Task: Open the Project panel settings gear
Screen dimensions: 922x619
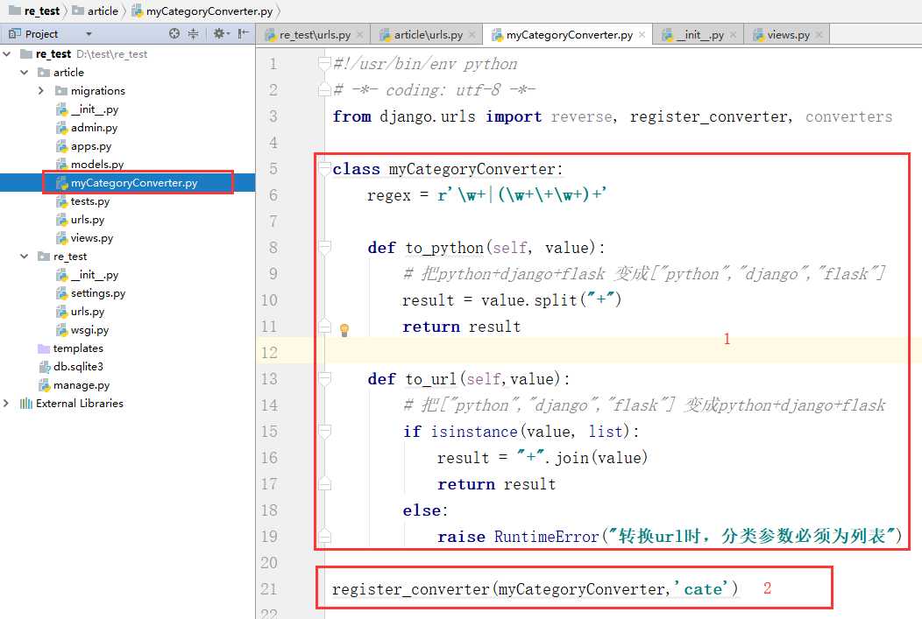Action: point(221,33)
